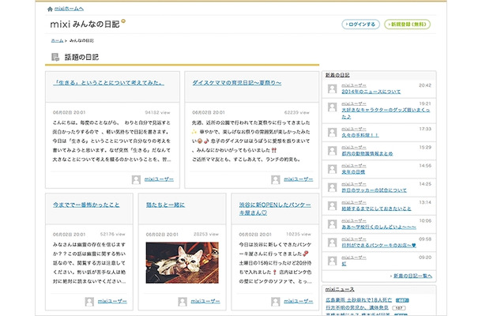Image resolution: width=482 pixels, height=316 pixels.
Task: Click avatar beside 来年の目標
Action: 333,169
